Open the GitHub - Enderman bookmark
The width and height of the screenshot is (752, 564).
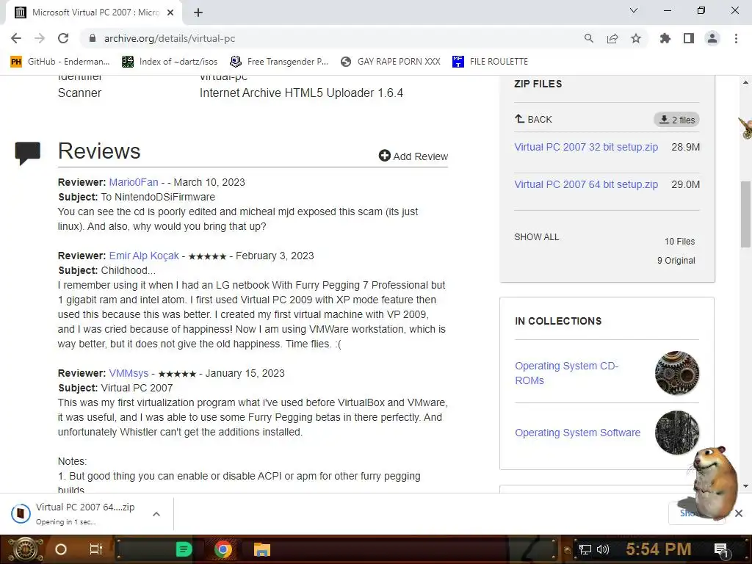tap(60, 62)
